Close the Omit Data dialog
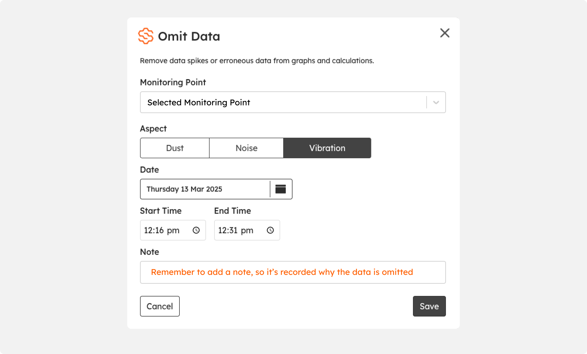The width and height of the screenshot is (587, 354). pyautogui.click(x=445, y=33)
